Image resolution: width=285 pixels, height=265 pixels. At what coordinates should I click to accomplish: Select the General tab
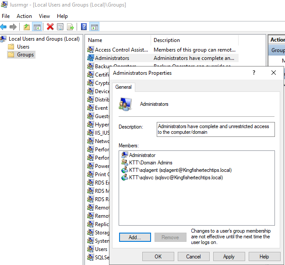[x=123, y=87]
